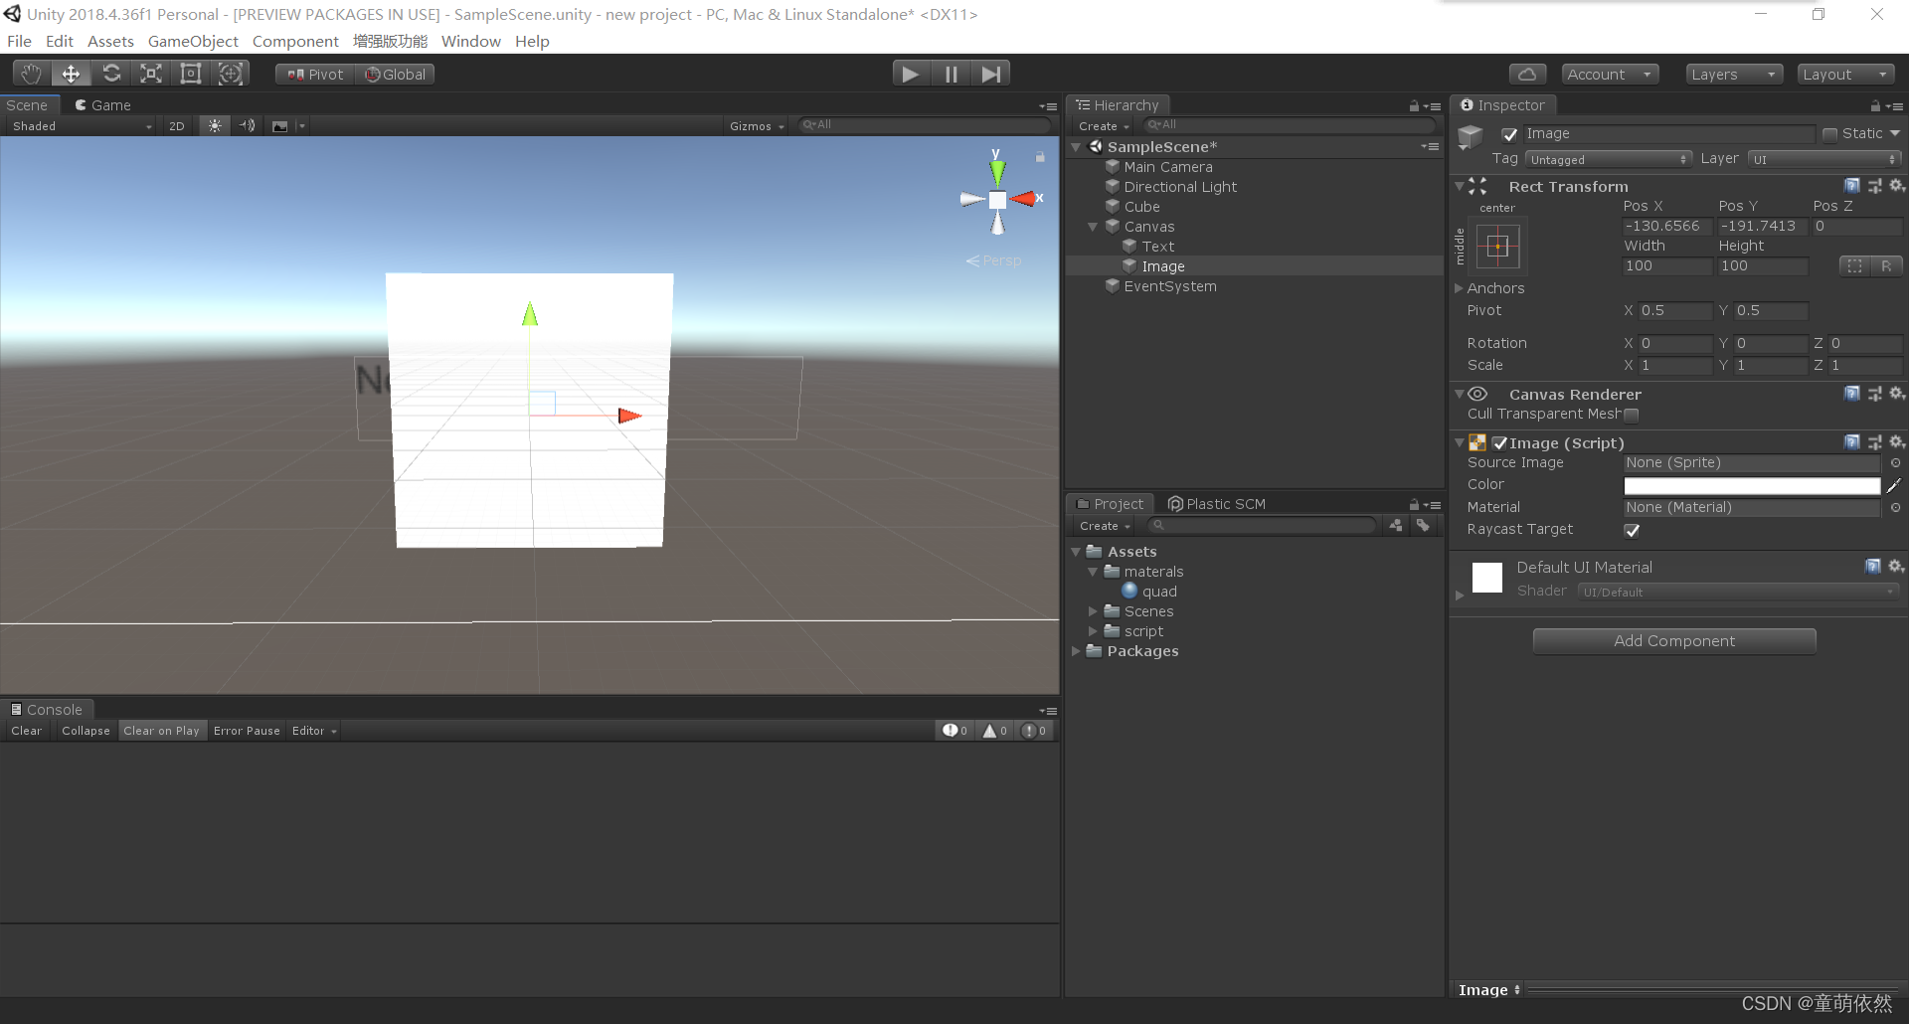Toggle scene lighting in Scene view
Image resolution: width=1909 pixels, height=1024 pixels.
(214, 125)
